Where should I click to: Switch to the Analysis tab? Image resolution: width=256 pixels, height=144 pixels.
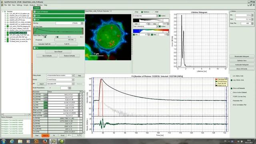coord(37,8)
